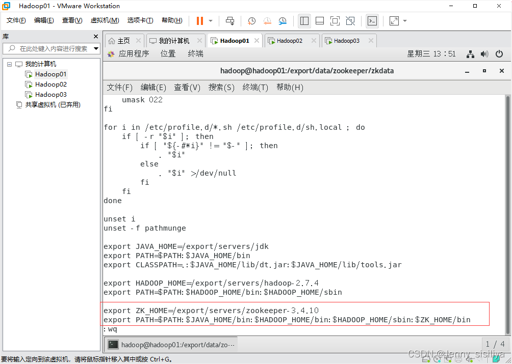Open the terminal 搜索(S) menu
Screen dimensions: 512x364
coord(221,88)
